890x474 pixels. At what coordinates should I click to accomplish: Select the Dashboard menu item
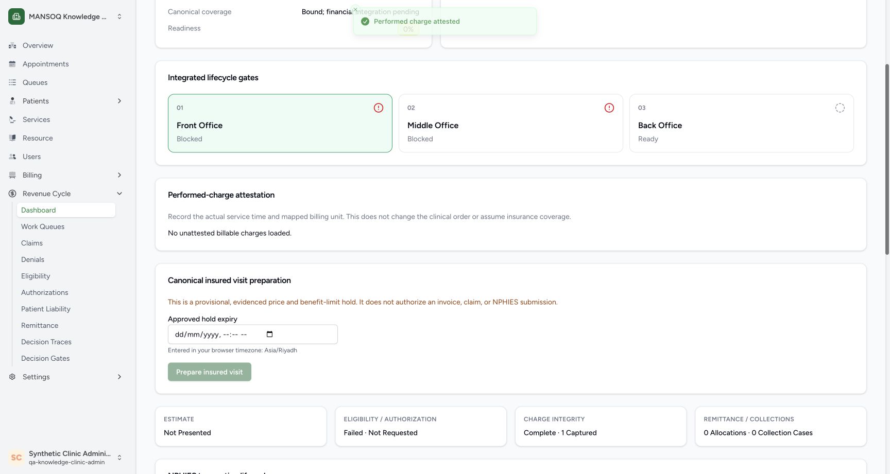66,210
